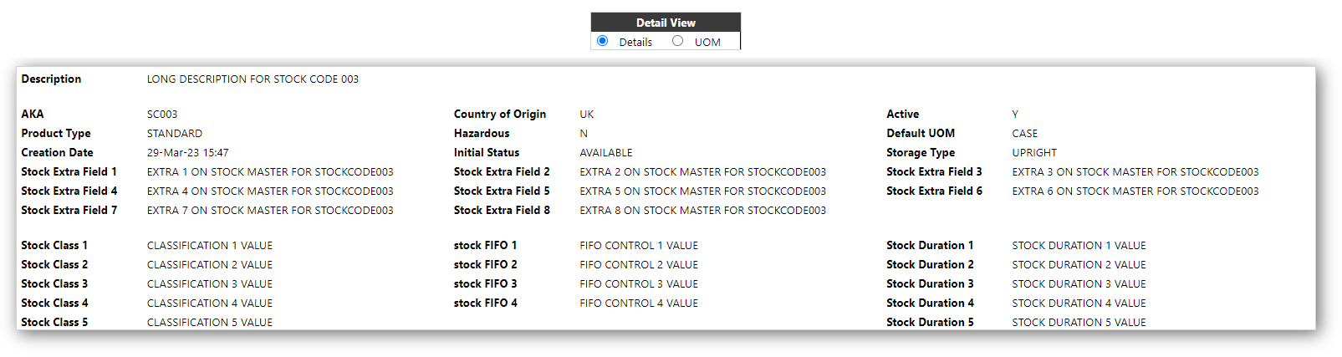Click the Default UOM value CASE
This screenshot has width=1342, height=357.
point(1025,134)
